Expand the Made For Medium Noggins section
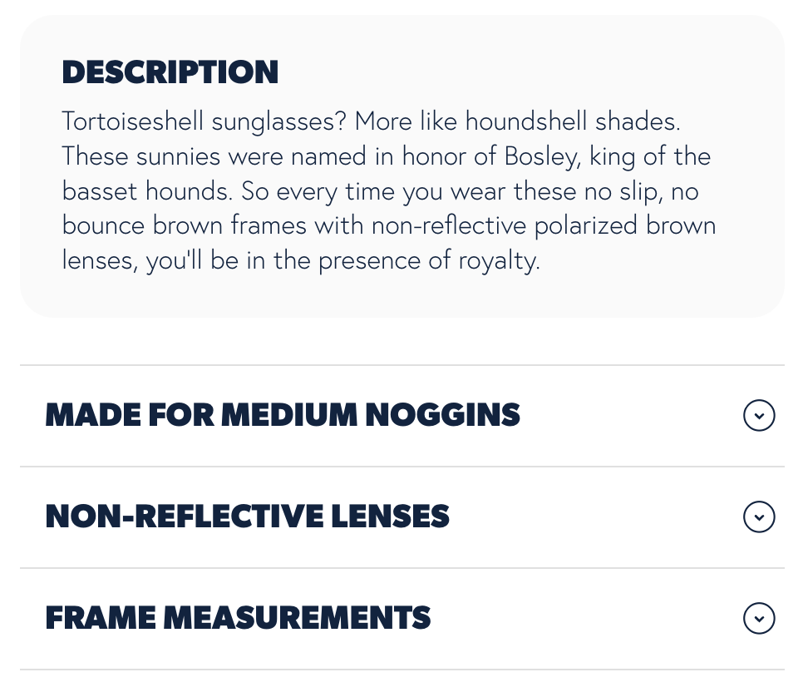808x687 pixels. coord(402,416)
